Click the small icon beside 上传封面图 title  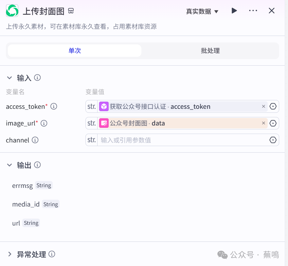71,11
